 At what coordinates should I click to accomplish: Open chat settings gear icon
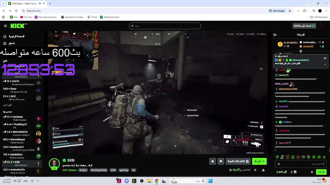(x=312, y=172)
